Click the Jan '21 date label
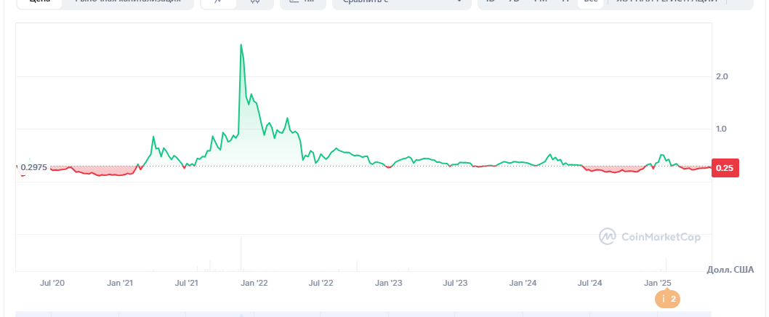The image size is (769, 317). point(120,283)
